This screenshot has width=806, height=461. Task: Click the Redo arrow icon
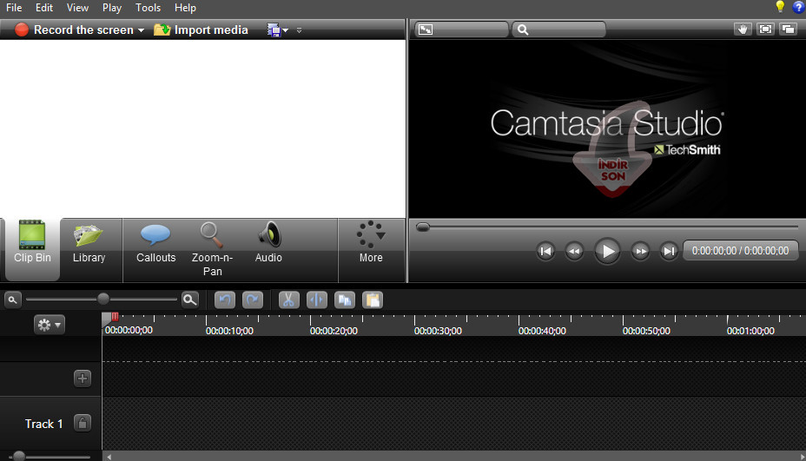point(253,300)
